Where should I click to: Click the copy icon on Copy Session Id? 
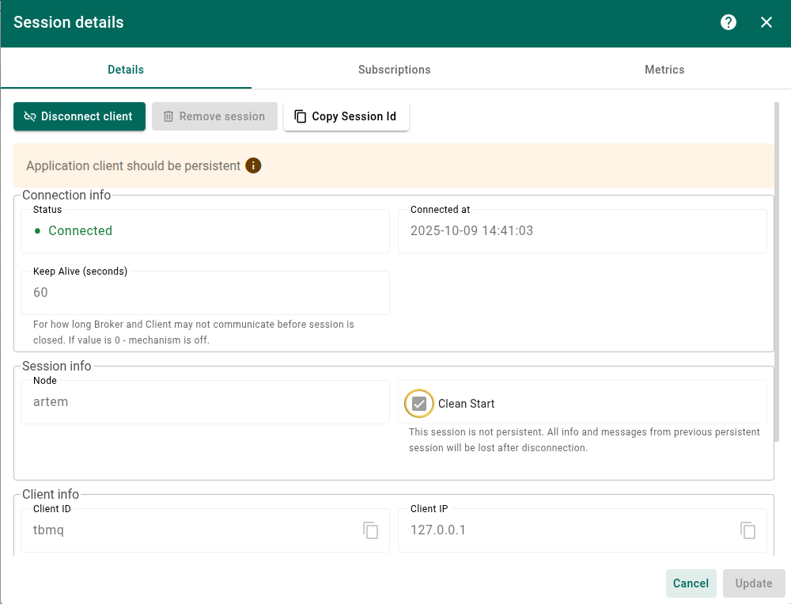tap(301, 116)
